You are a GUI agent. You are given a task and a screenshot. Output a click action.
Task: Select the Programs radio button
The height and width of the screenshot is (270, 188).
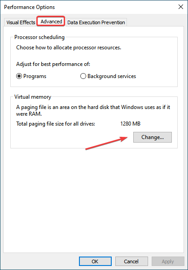coord(19,76)
